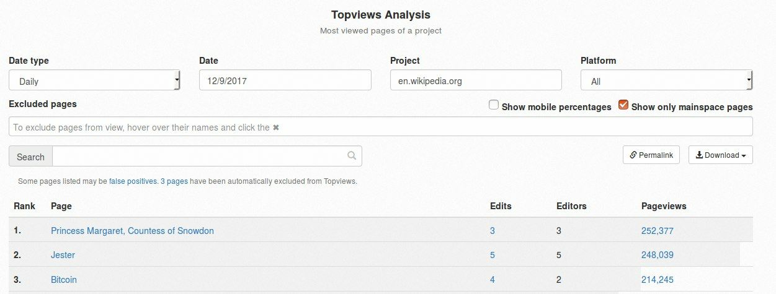The image size is (776, 294).
Task: Open the 3 pages excluded link
Action: pyautogui.click(x=174, y=181)
